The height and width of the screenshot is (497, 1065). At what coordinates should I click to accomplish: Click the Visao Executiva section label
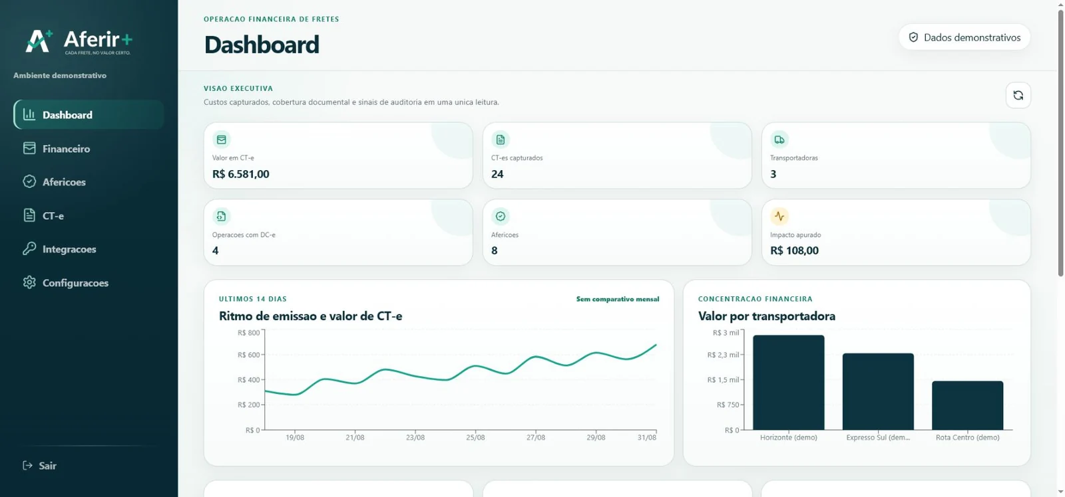238,88
